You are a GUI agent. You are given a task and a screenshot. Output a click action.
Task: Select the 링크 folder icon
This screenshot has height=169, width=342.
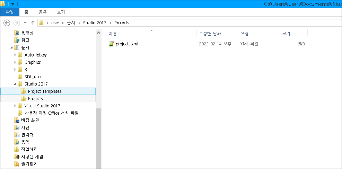coord(17,40)
